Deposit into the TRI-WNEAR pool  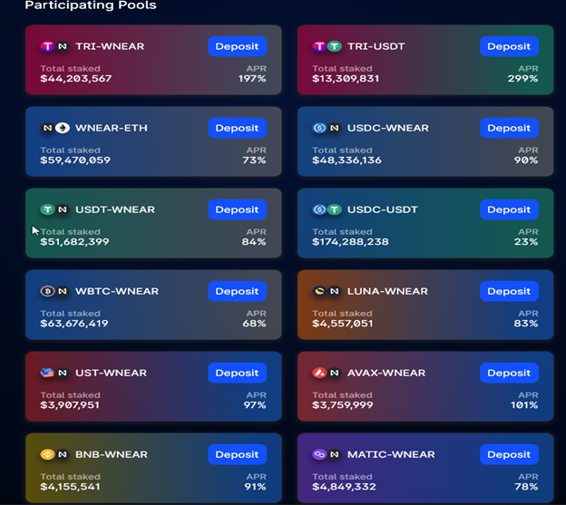(x=237, y=46)
